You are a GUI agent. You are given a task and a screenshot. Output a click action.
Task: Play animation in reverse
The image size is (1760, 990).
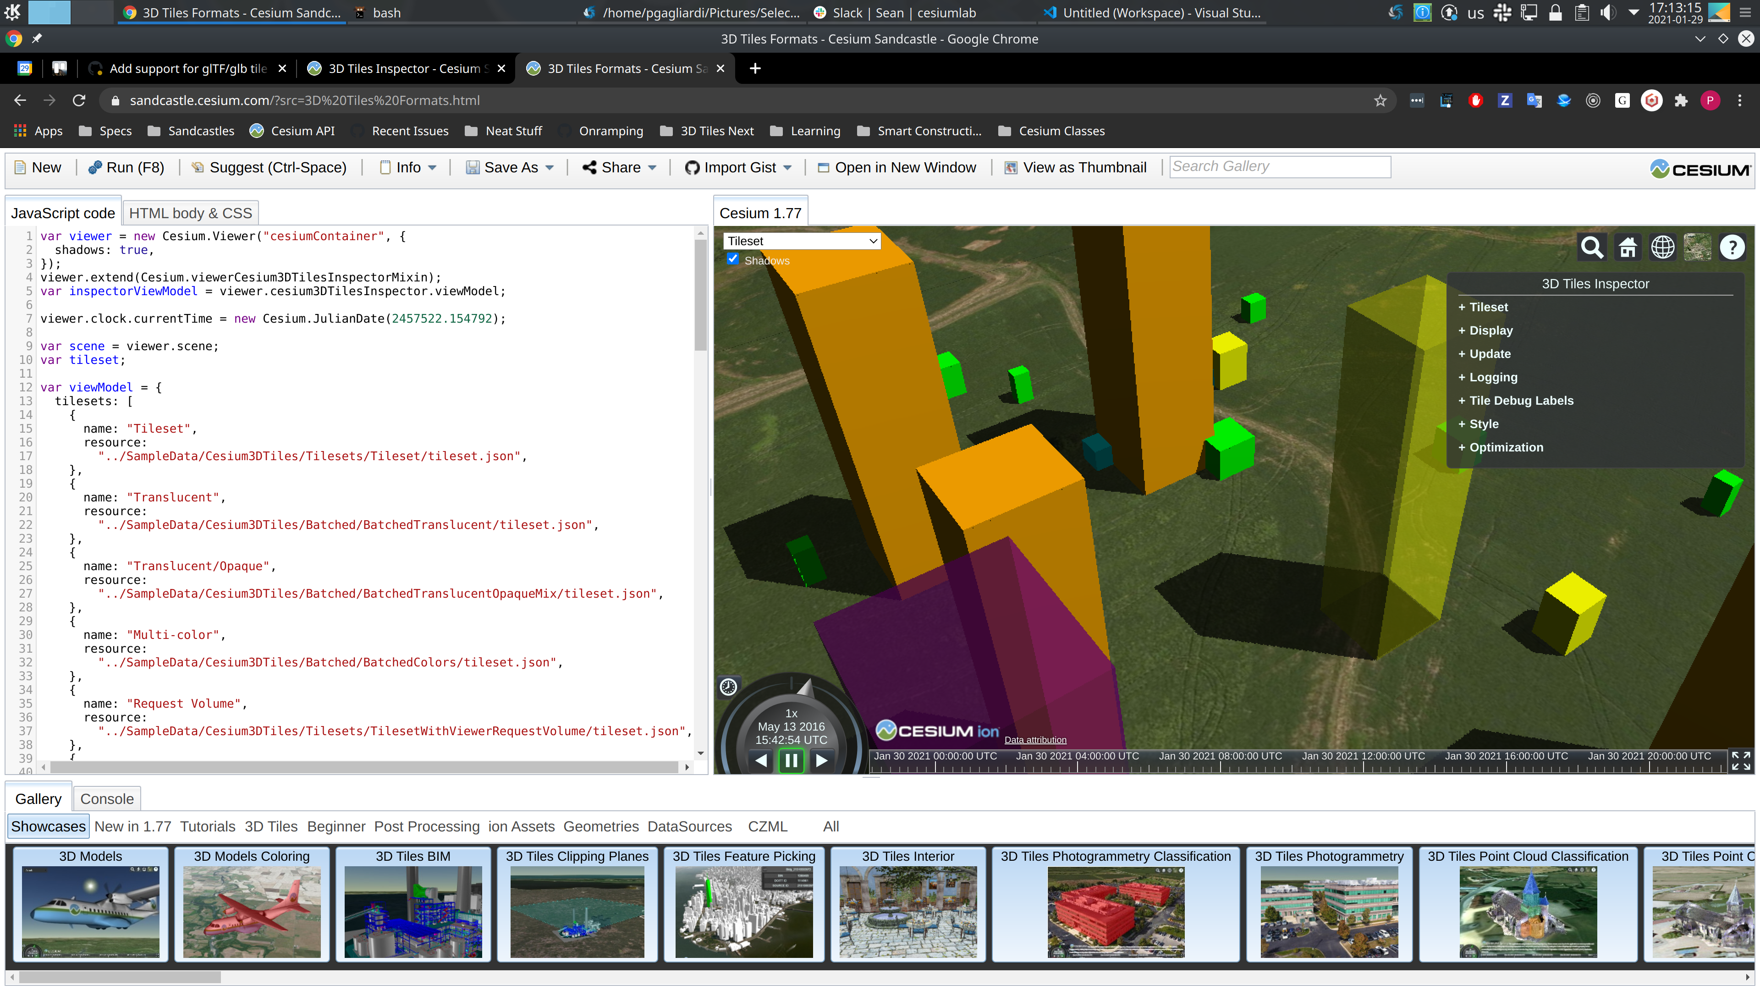[x=760, y=760]
